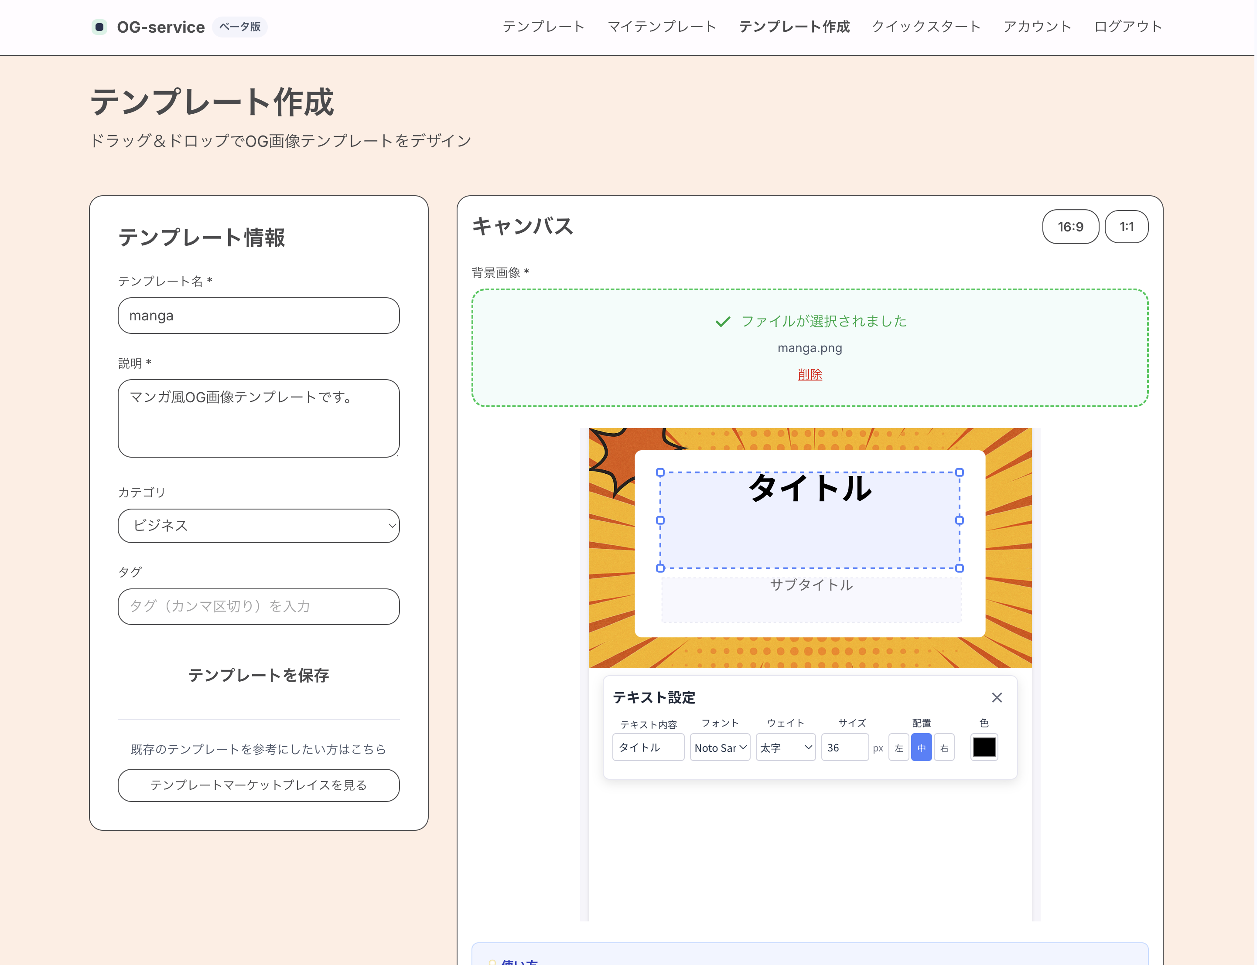Set text alignment to 中 (center)

(x=921, y=748)
